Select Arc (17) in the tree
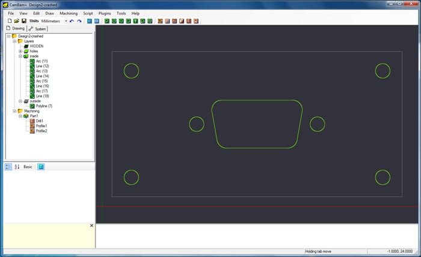The height and width of the screenshot is (257, 421). coord(41,91)
